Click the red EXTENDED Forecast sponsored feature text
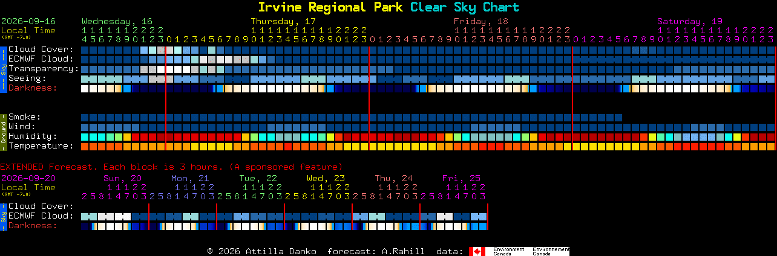 (171, 167)
